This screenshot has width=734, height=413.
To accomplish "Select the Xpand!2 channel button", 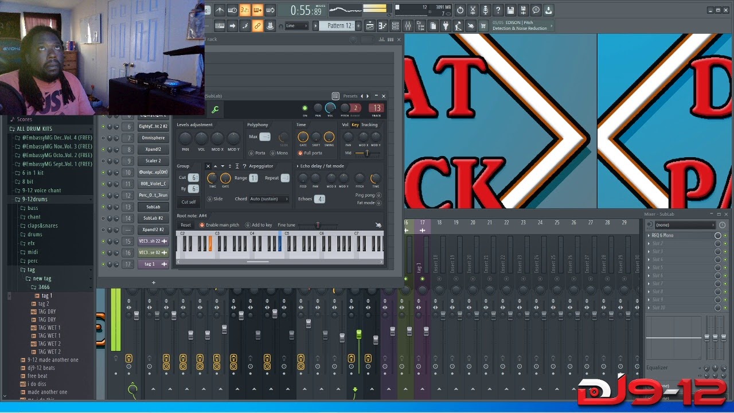I will pos(153,149).
